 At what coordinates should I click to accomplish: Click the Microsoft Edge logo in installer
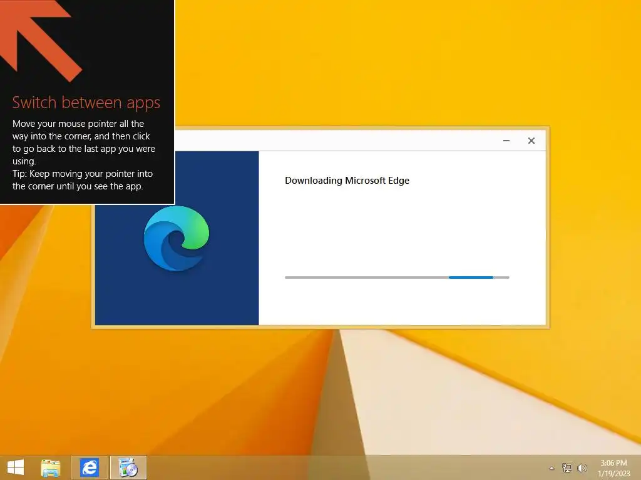click(177, 238)
